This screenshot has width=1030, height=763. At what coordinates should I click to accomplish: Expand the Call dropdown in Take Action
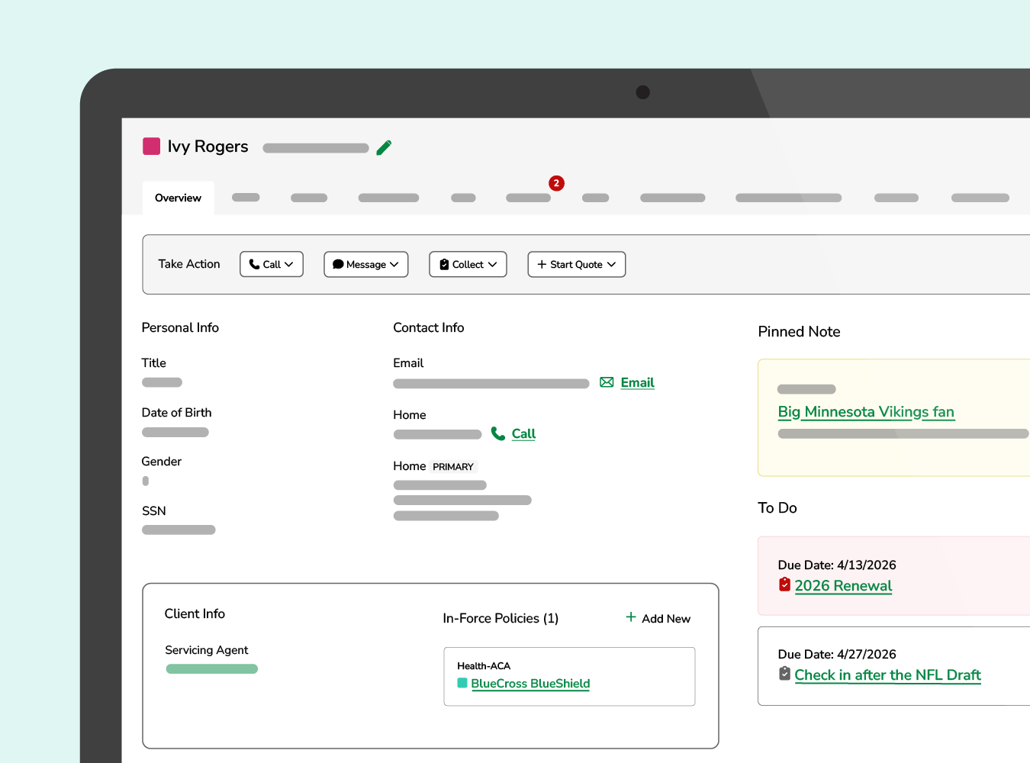[x=272, y=264]
